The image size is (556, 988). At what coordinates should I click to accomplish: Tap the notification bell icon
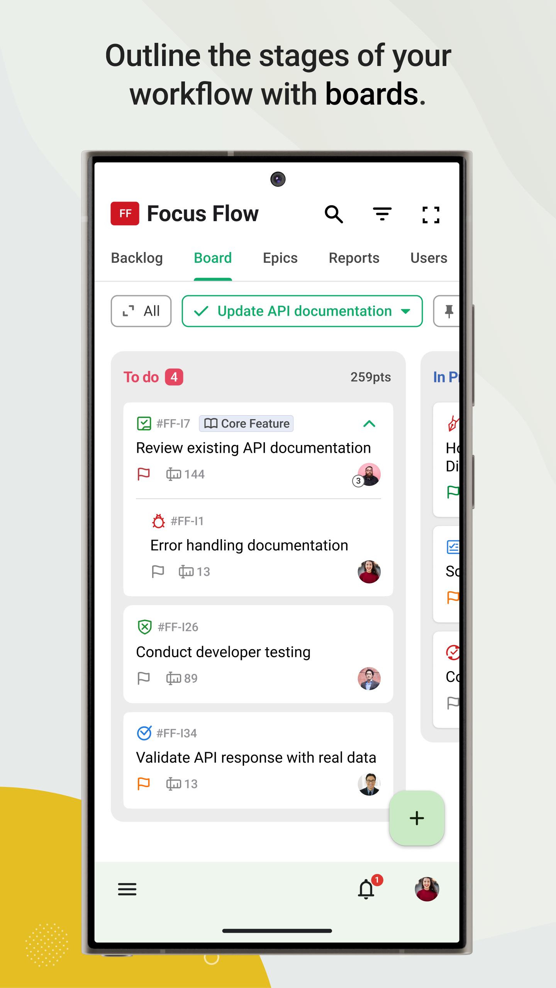(x=366, y=889)
